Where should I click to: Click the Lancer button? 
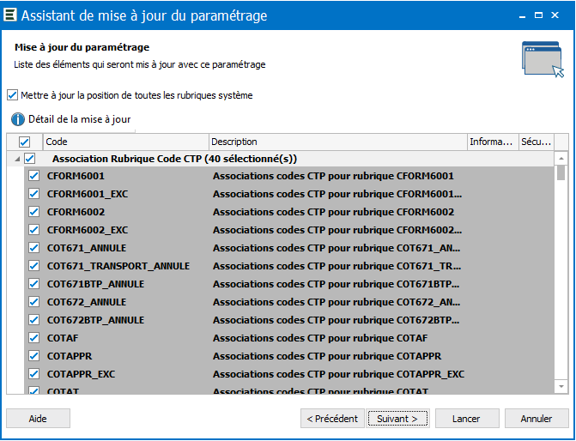coord(466,419)
